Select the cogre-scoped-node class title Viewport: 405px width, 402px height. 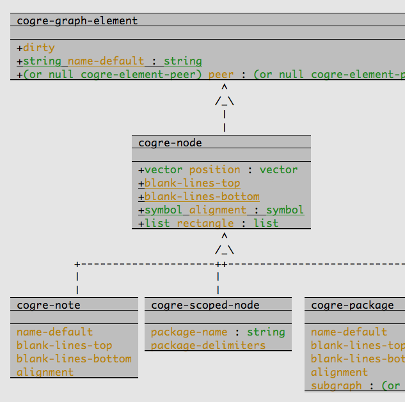(x=205, y=305)
